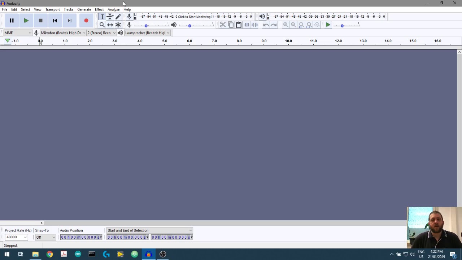
Task: Open the recording meter microphone menu
Action: [x=129, y=17]
